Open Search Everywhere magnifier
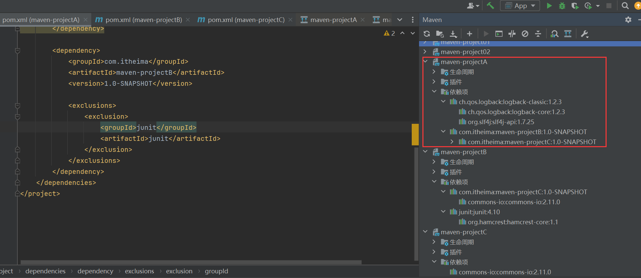 (x=625, y=6)
